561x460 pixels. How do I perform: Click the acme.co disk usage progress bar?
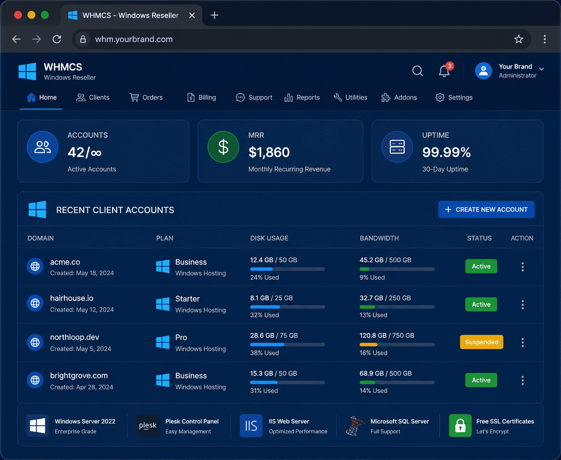coord(287,269)
